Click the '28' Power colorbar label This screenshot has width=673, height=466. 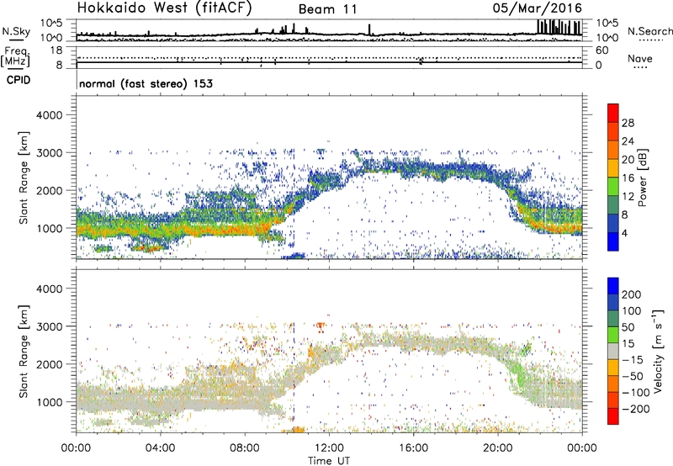point(628,123)
